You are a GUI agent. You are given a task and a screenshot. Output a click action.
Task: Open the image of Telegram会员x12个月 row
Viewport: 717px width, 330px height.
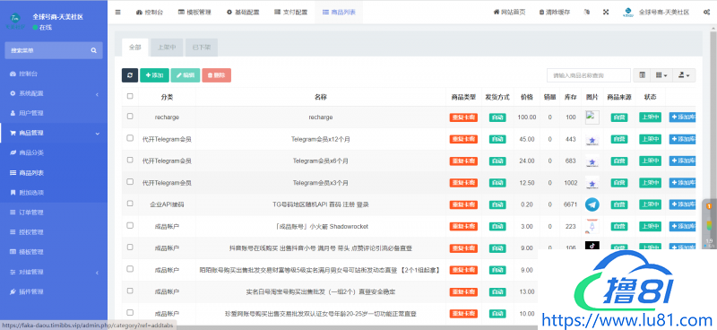592,139
